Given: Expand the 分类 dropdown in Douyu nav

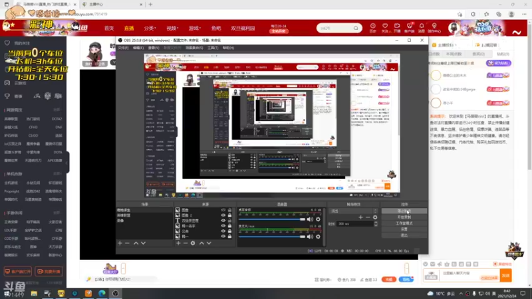Looking at the screenshot, I should point(150,28).
